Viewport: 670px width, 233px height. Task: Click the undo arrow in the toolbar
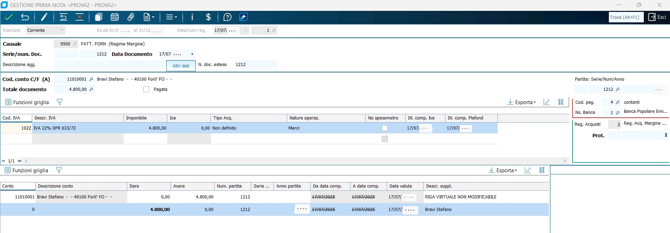[x=25, y=17]
